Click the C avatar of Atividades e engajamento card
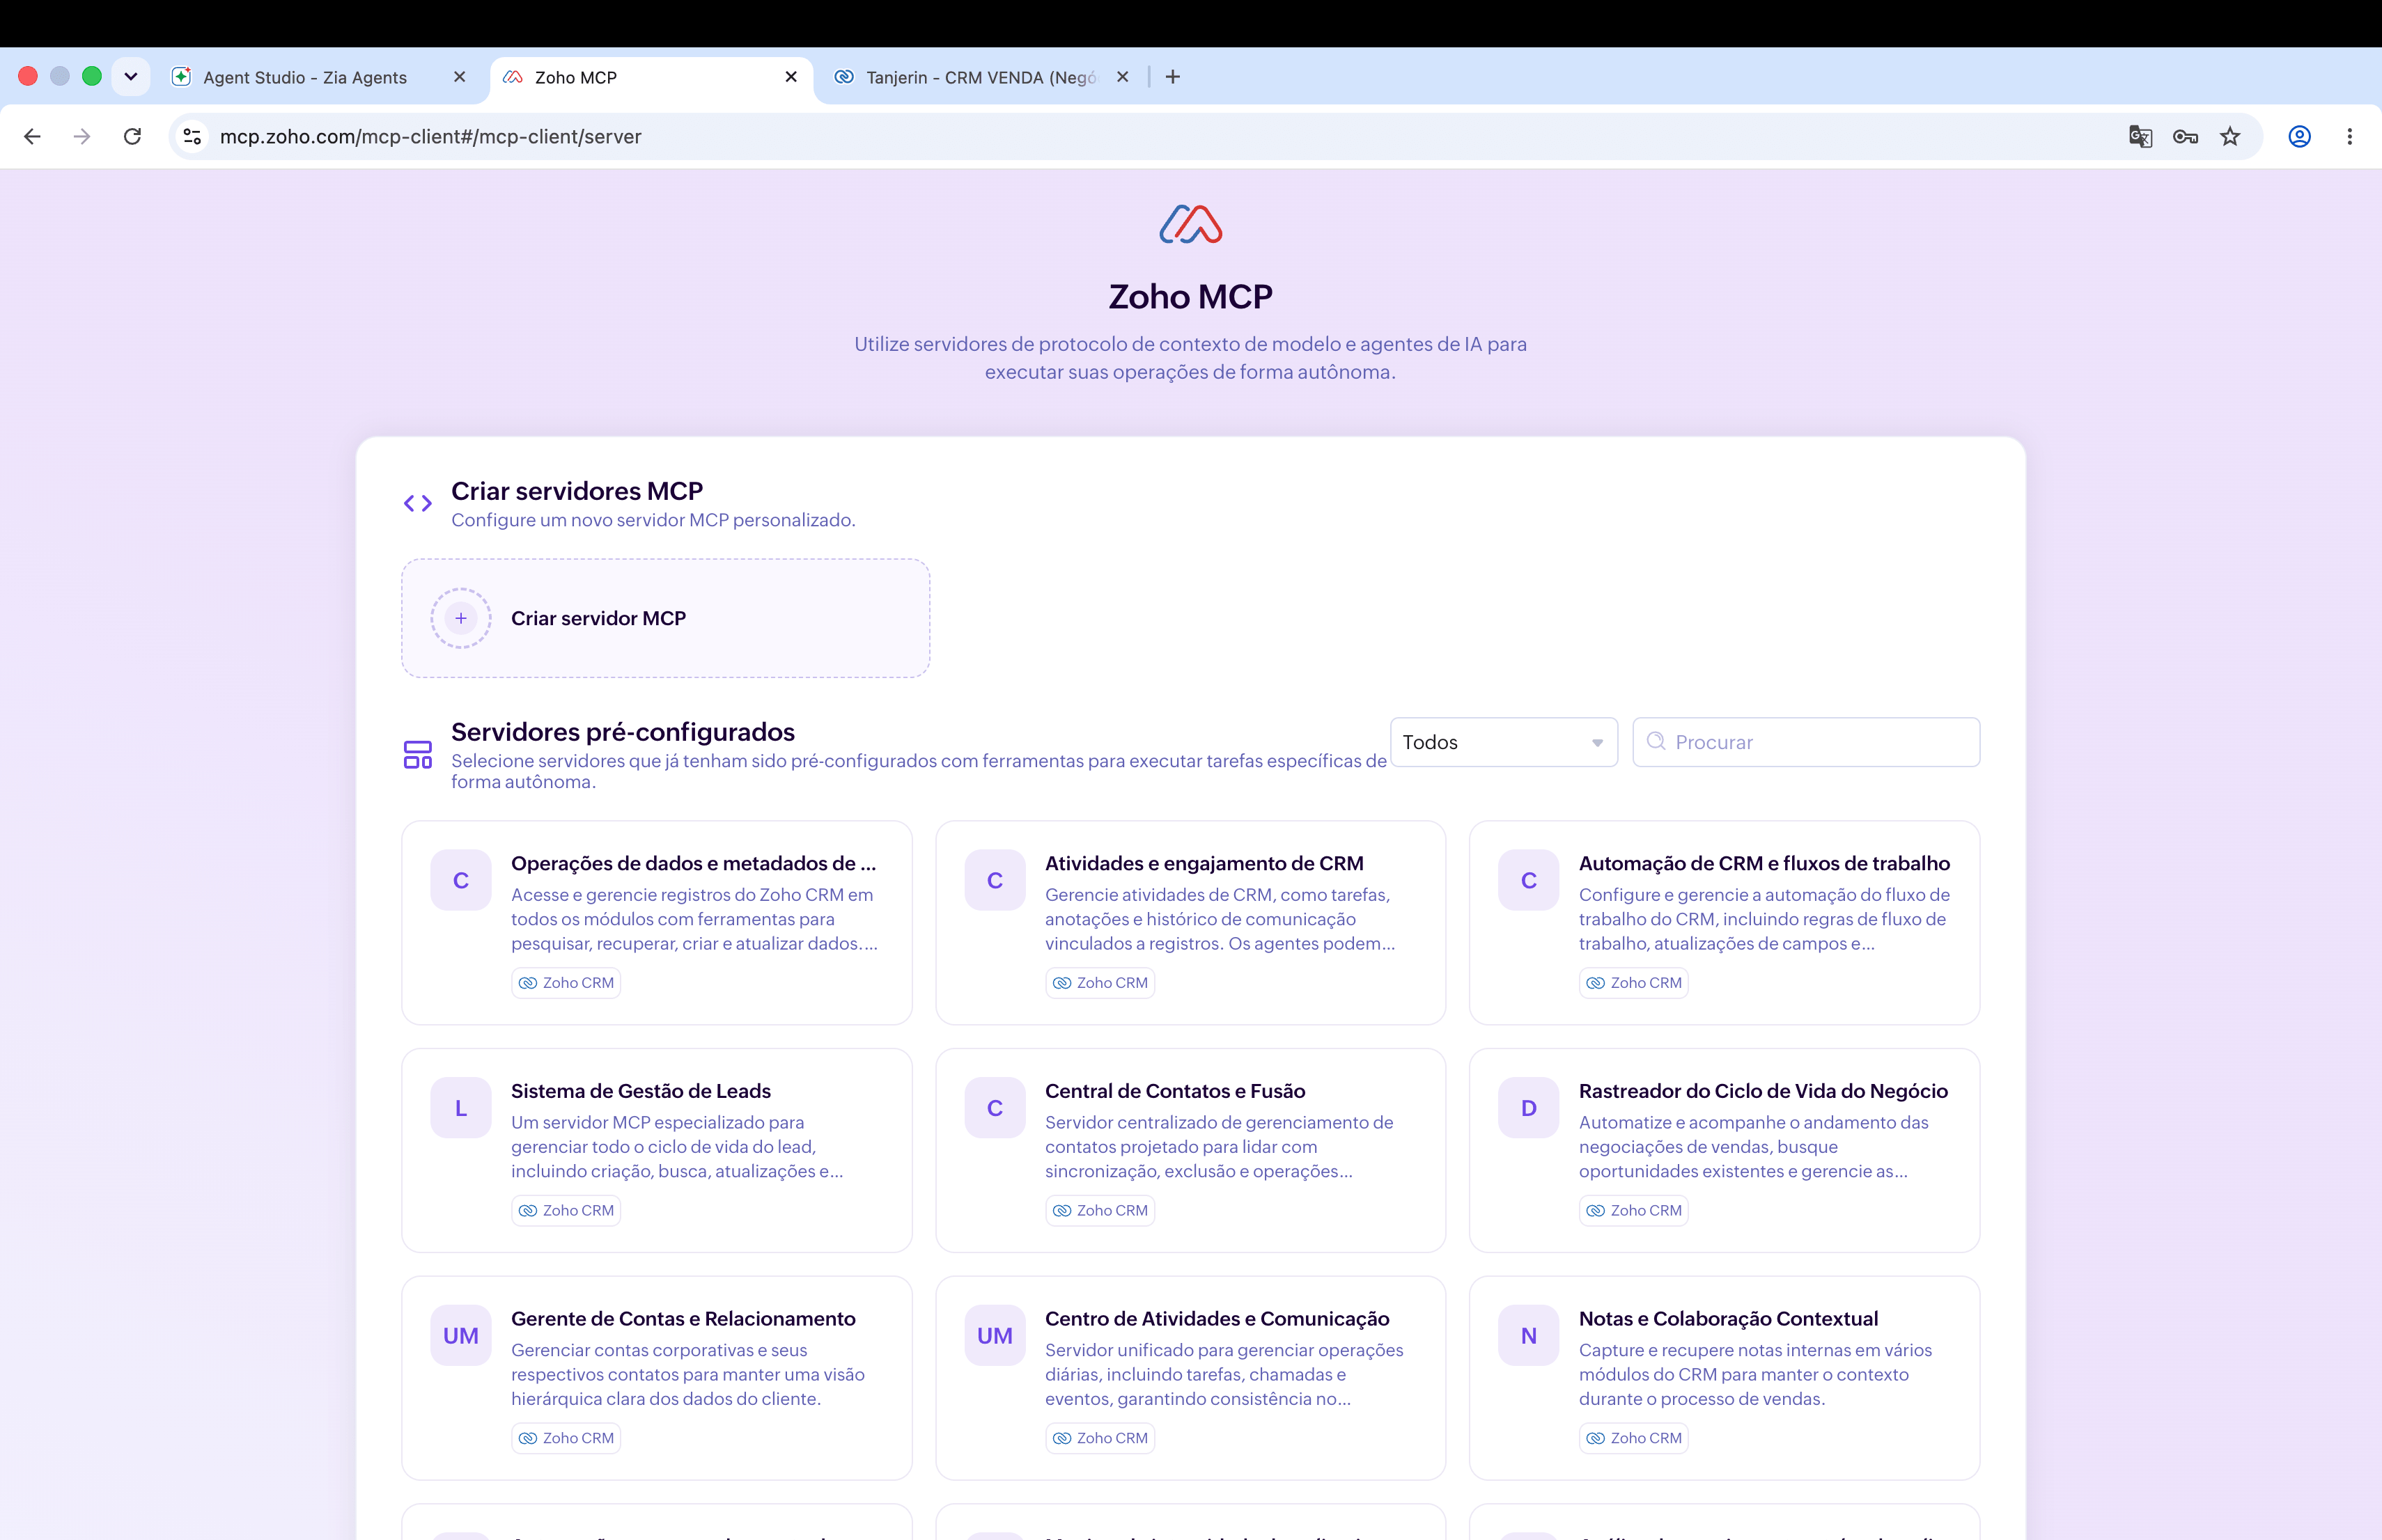 995,880
